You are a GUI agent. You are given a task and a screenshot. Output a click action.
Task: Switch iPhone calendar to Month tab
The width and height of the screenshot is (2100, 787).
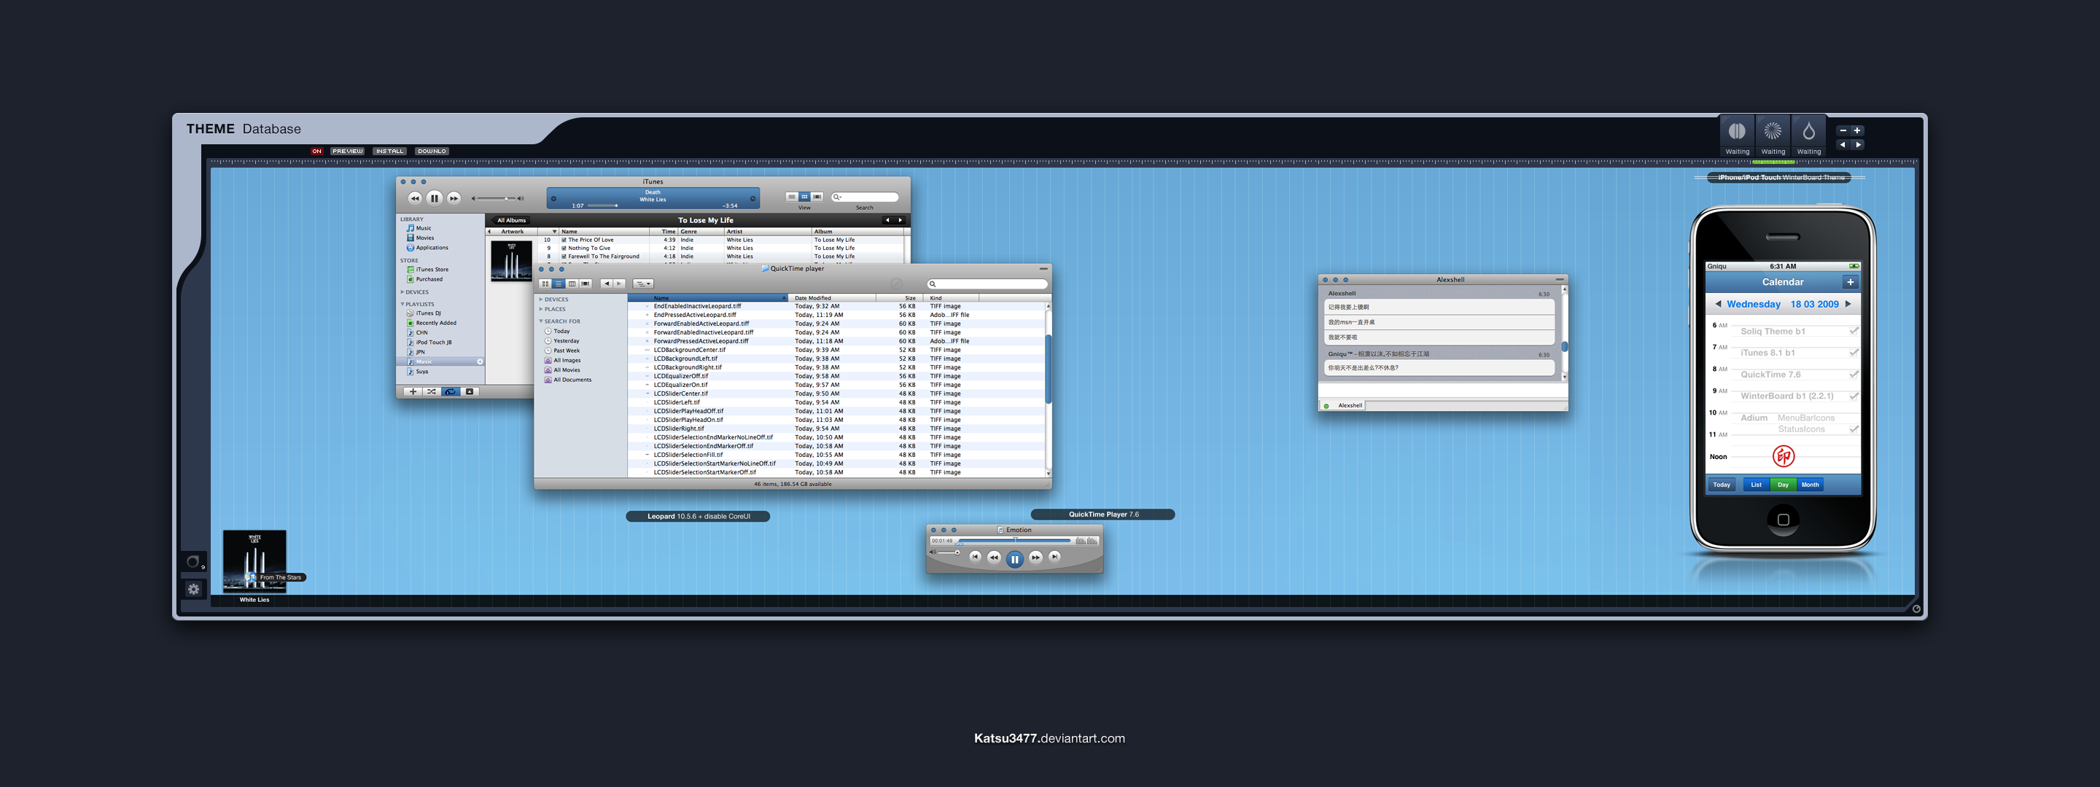click(1810, 485)
